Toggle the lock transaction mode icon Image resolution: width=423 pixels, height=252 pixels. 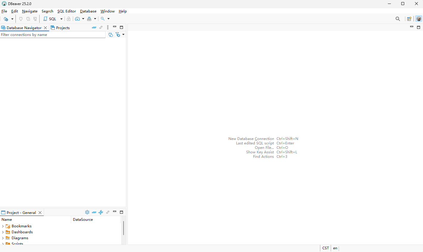[68, 19]
